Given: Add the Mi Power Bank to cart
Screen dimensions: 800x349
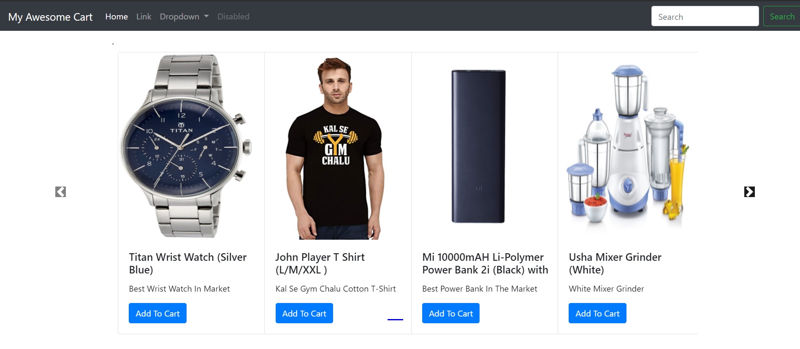Looking at the screenshot, I should 450,313.
